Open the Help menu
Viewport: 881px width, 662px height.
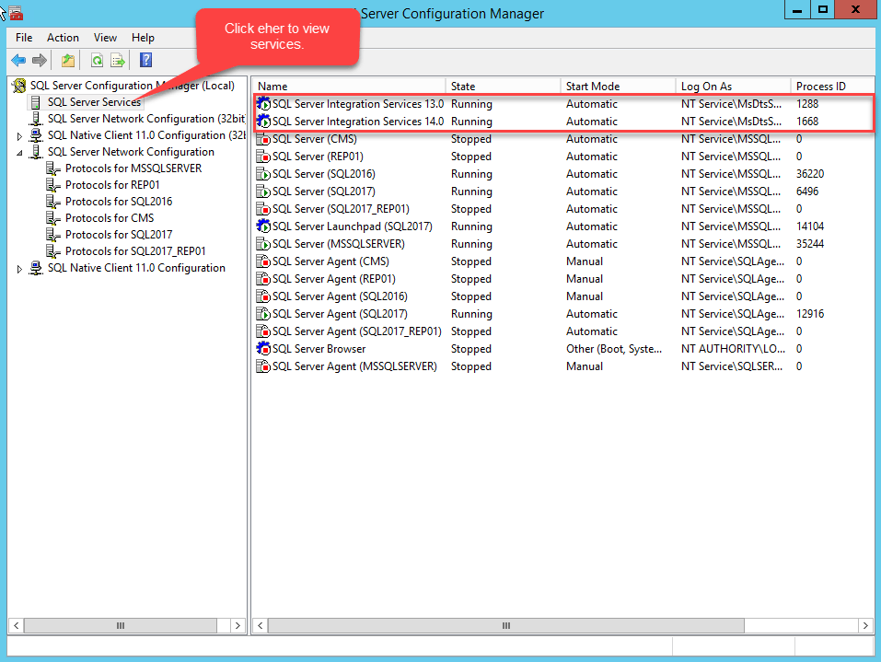point(143,38)
